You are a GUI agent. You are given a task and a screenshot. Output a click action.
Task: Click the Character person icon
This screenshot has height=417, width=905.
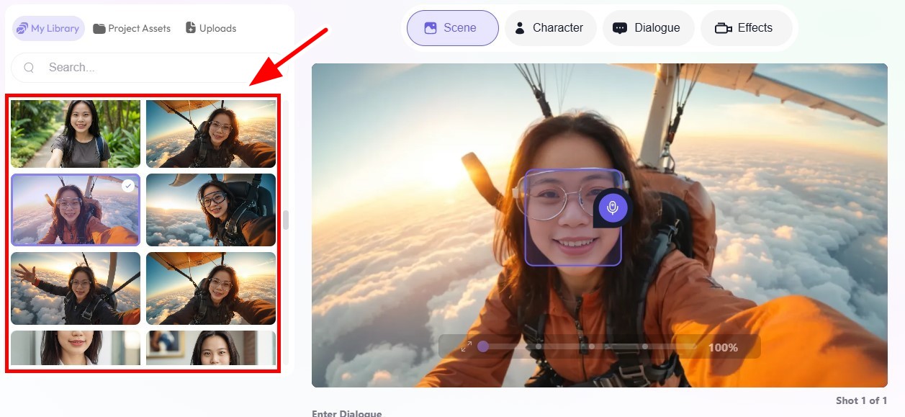519,28
